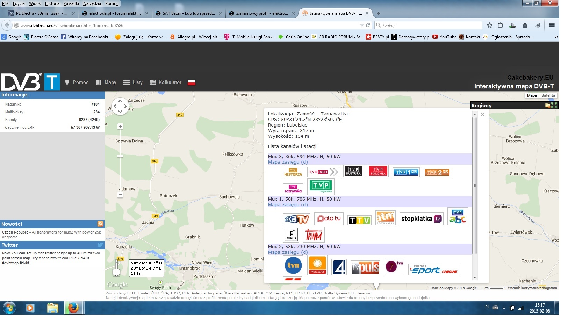Open the Windows Start menu

(9, 308)
